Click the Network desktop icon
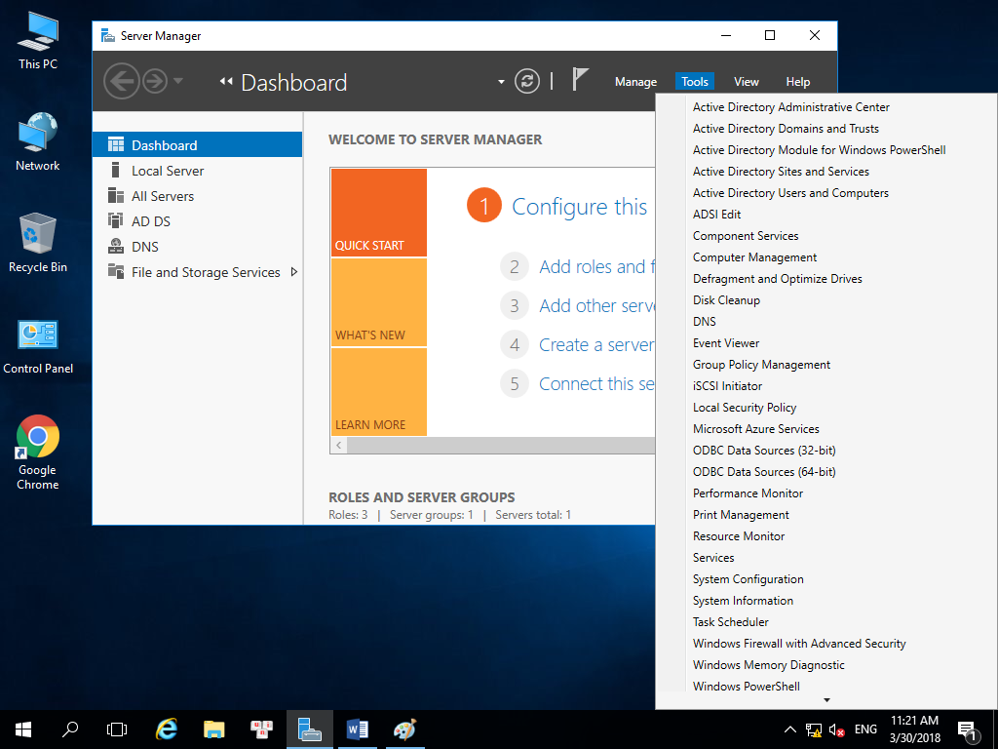 (x=38, y=141)
